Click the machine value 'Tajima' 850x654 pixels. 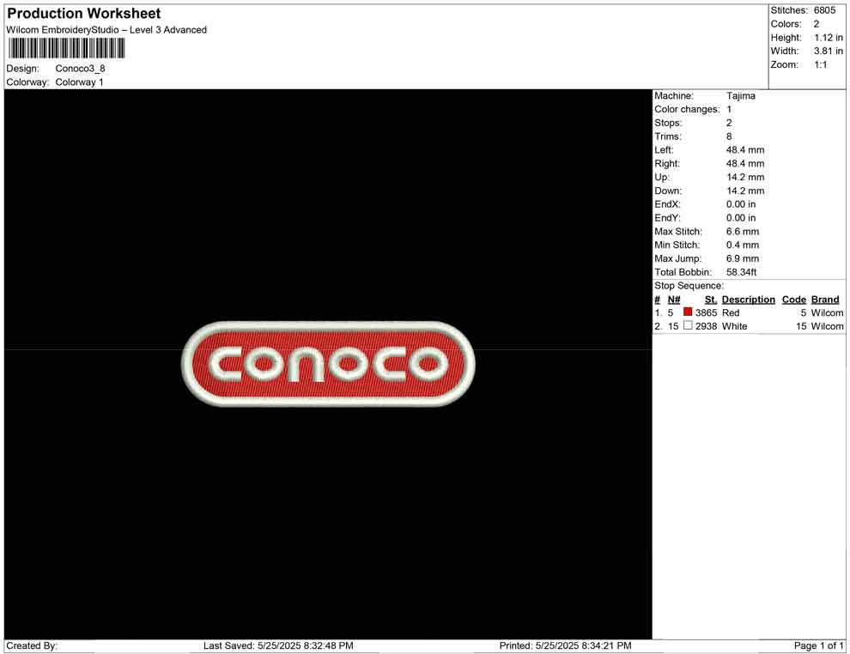(740, 95)
